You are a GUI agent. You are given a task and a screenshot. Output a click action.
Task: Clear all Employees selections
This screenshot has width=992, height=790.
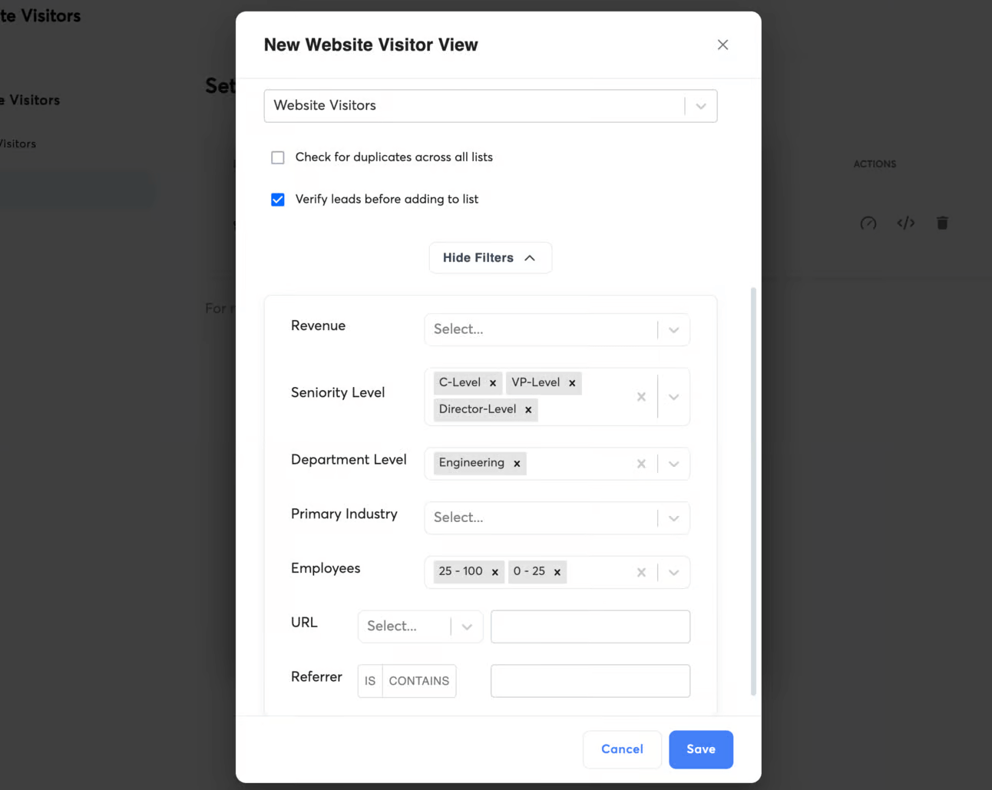[641, 572]
